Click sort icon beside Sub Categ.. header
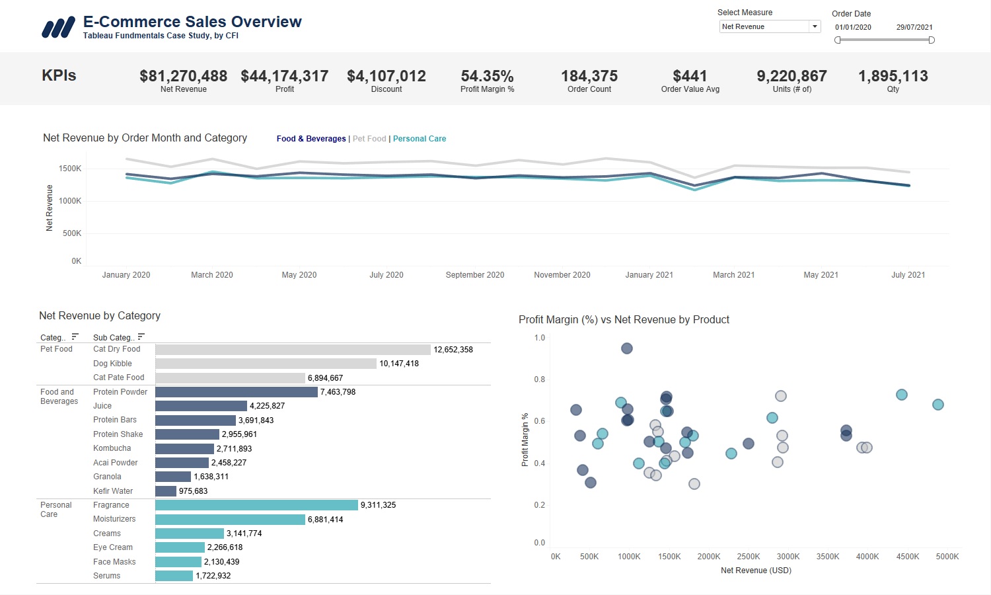The width and height of the screenshot is (991, 595). pyautogui.click(x=141, y=337)
